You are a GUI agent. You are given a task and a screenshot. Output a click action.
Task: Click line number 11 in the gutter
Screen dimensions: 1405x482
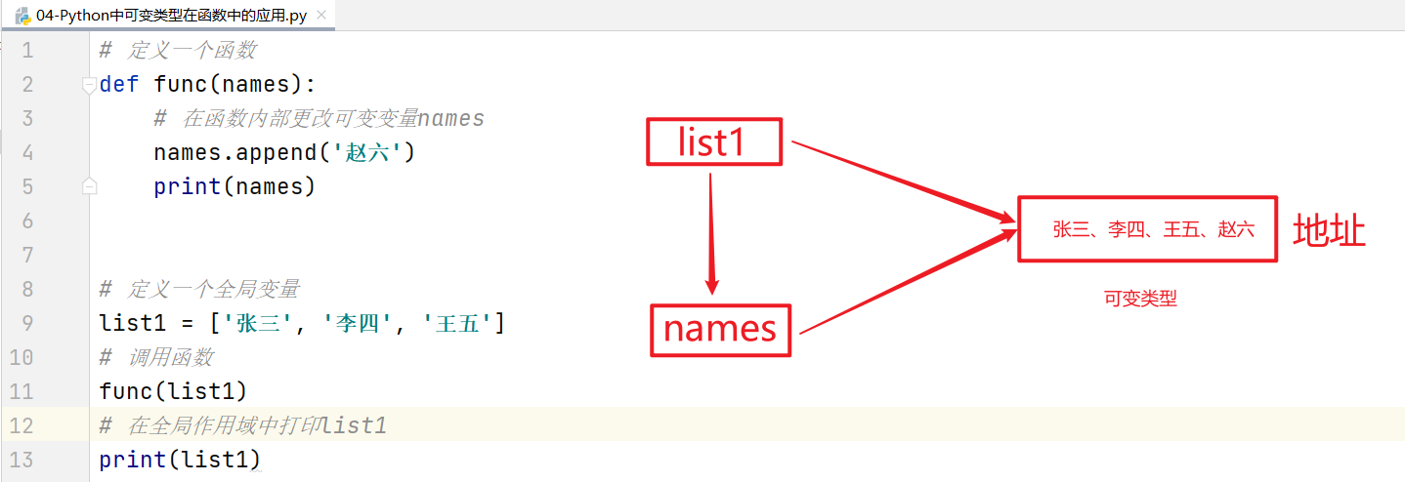(x=21, y=391)
